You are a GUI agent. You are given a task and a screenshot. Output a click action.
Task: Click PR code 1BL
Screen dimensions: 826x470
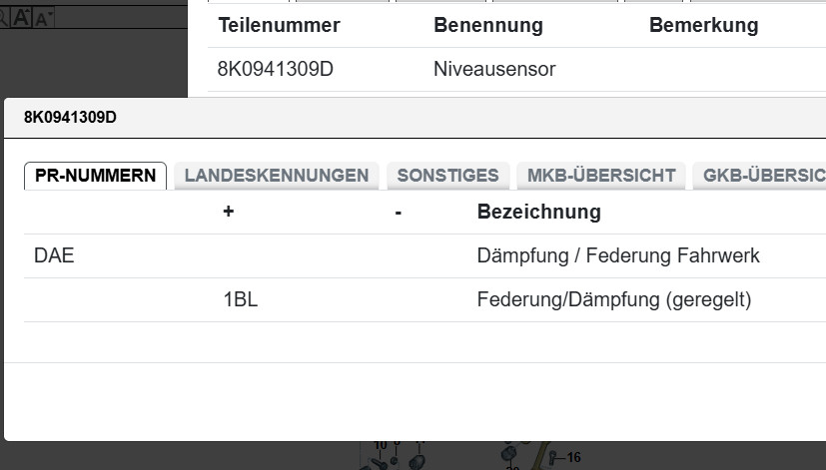241,299
